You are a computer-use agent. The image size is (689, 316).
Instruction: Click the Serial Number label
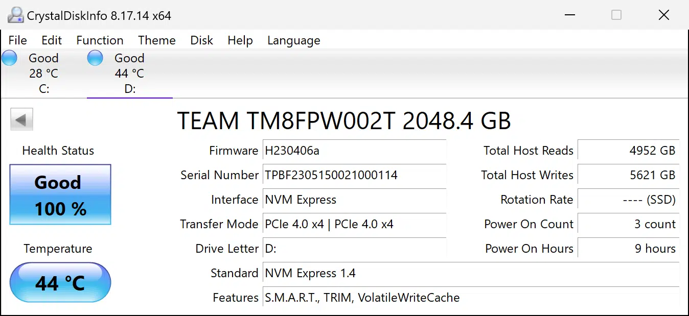point(220,175)
